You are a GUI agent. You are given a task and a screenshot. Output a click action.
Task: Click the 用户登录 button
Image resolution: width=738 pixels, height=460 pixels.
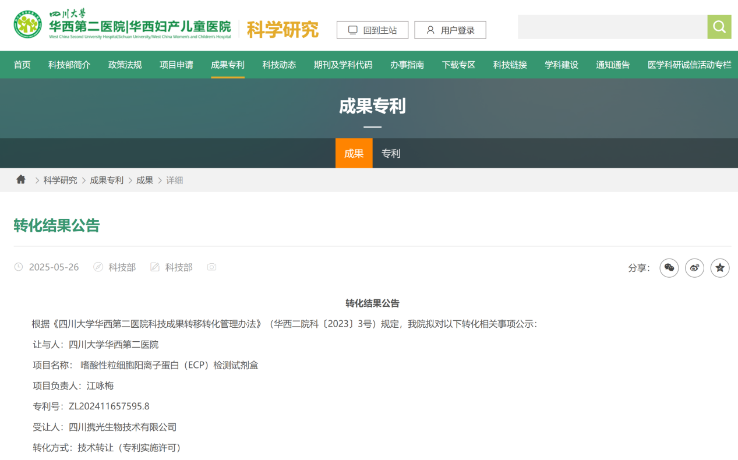(450, 30)
